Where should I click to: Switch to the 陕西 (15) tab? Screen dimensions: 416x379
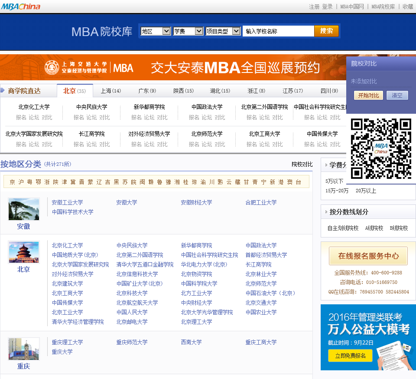click(184, 91)
